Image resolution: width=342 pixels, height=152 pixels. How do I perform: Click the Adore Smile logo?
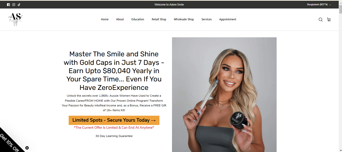[15, 19]
